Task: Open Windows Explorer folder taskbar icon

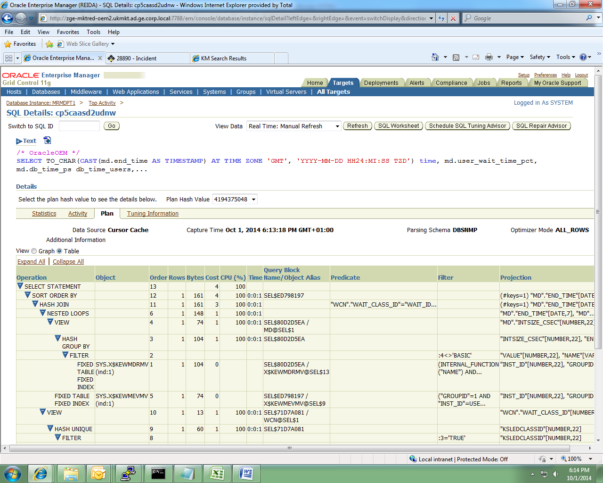Action: [x=71, y=473]
